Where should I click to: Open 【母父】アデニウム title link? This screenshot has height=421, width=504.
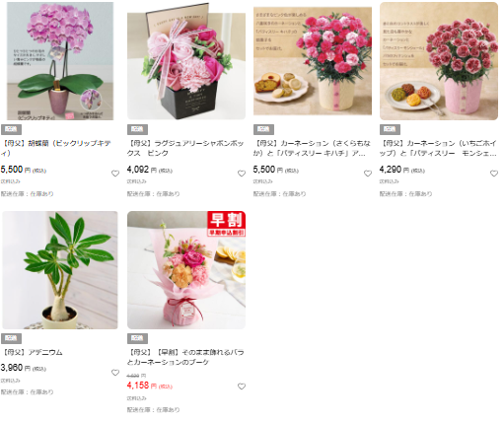(x=32, y=352)
